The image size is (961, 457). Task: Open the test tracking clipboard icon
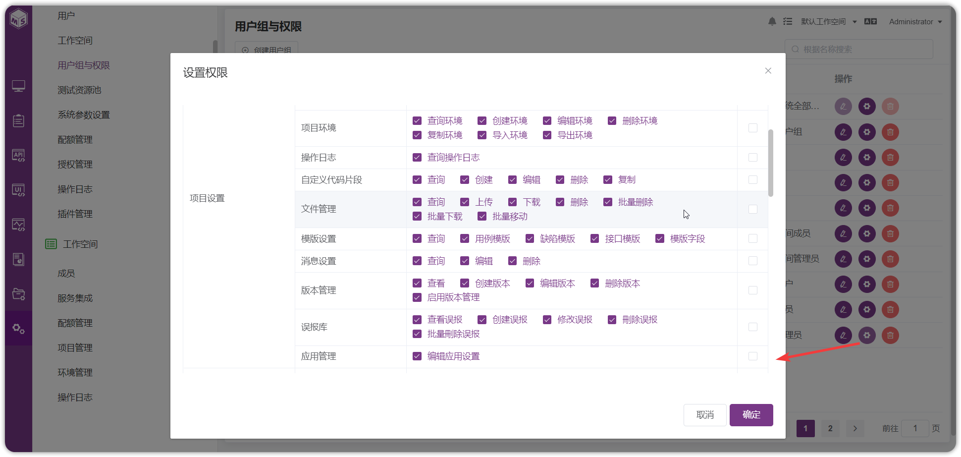[x=19, y=121]
